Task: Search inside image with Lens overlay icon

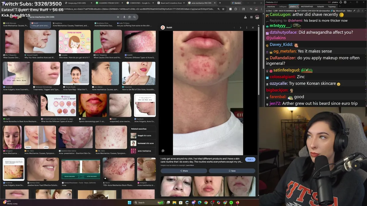Action: click(163, 151)
